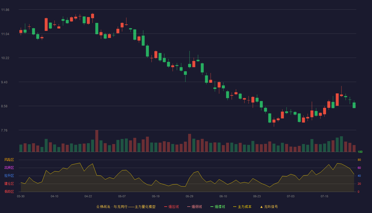
Task: Hide the 强撑线 series via legend text
Action: 220,207
